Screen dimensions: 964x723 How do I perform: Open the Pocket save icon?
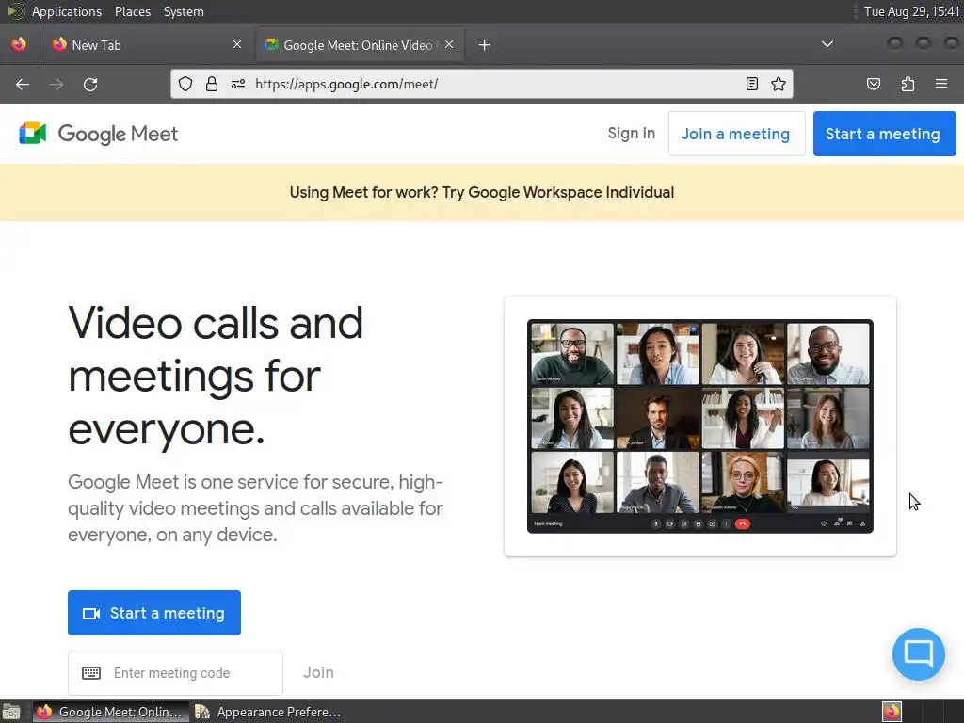click(x=873, y=84)
